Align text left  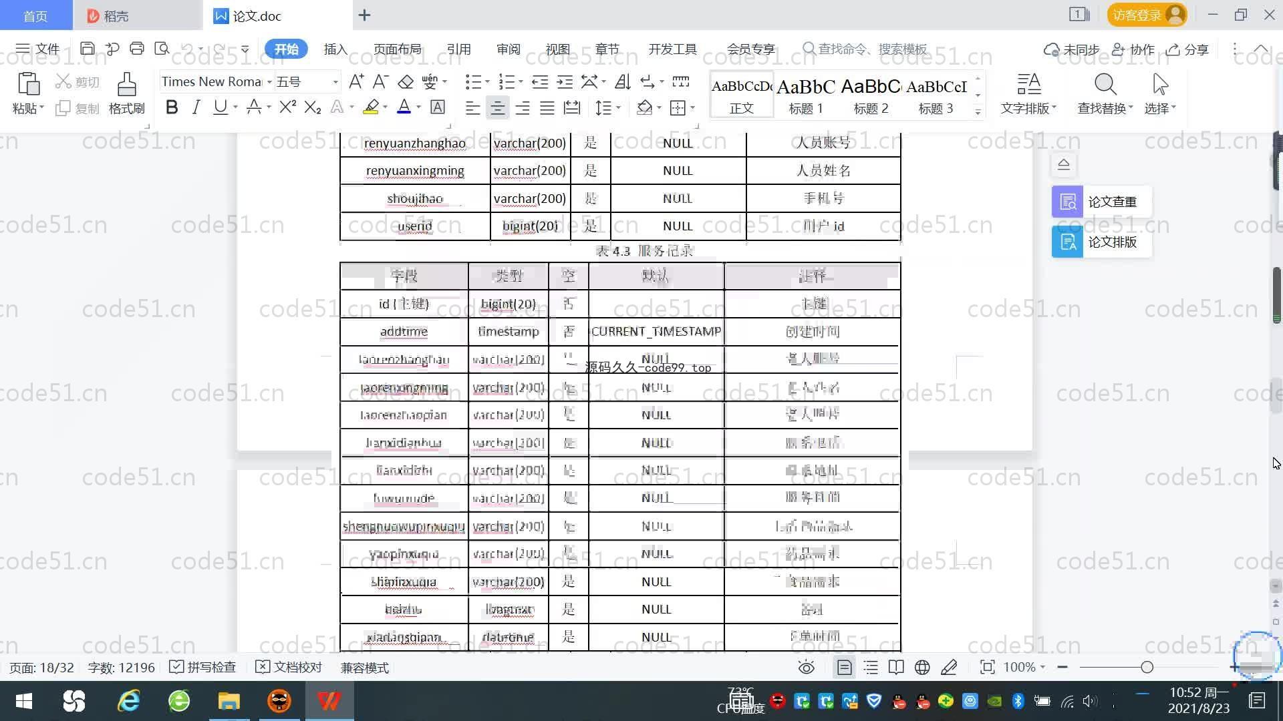coord(472,107)
